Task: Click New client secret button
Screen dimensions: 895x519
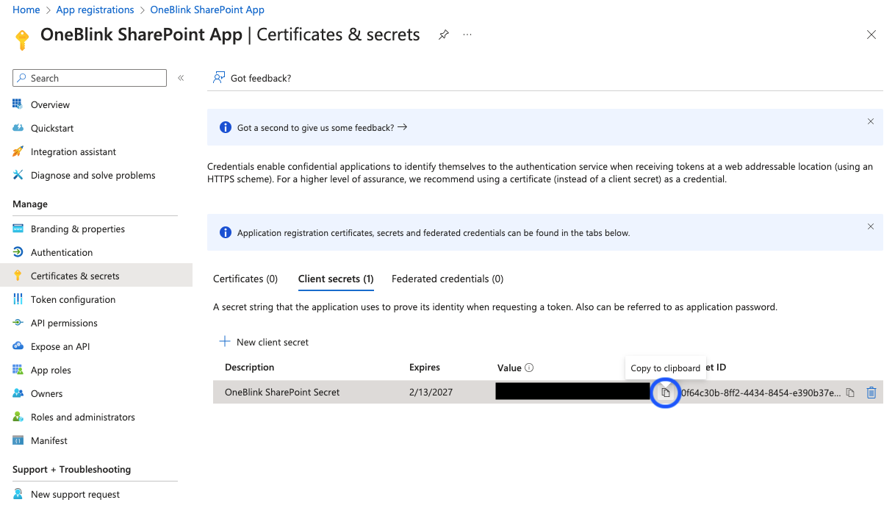Action: 264,342
